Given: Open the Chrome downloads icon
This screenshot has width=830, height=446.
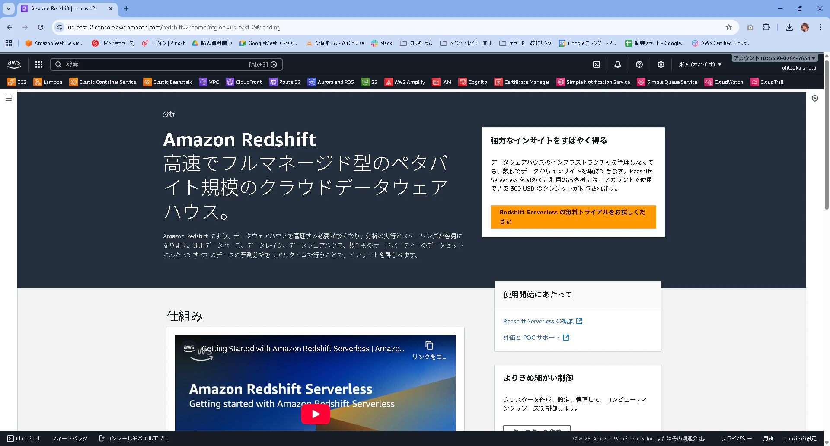Looking at the screenshot, I should tap(789, 27).
